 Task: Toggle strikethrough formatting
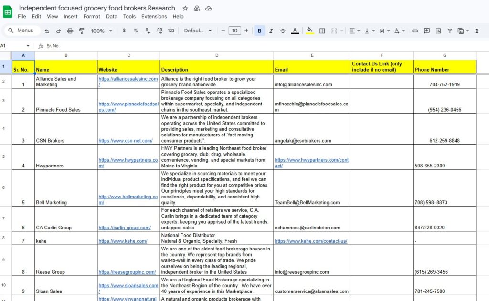point(283,31)
